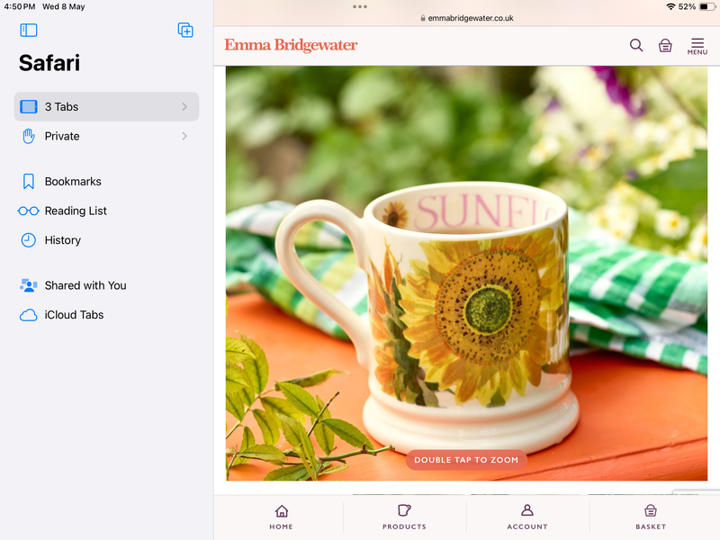
Task: Tap the three-dot multitasking control at top
Action: [x=359, y=6]
